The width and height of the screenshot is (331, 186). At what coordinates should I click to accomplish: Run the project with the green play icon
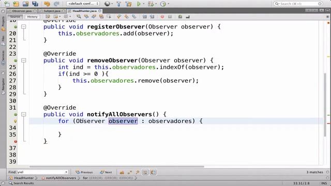pyautogui.click(x=139, y=4)
